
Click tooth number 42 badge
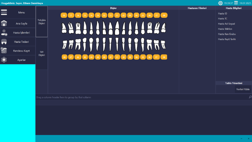(104, 57)
